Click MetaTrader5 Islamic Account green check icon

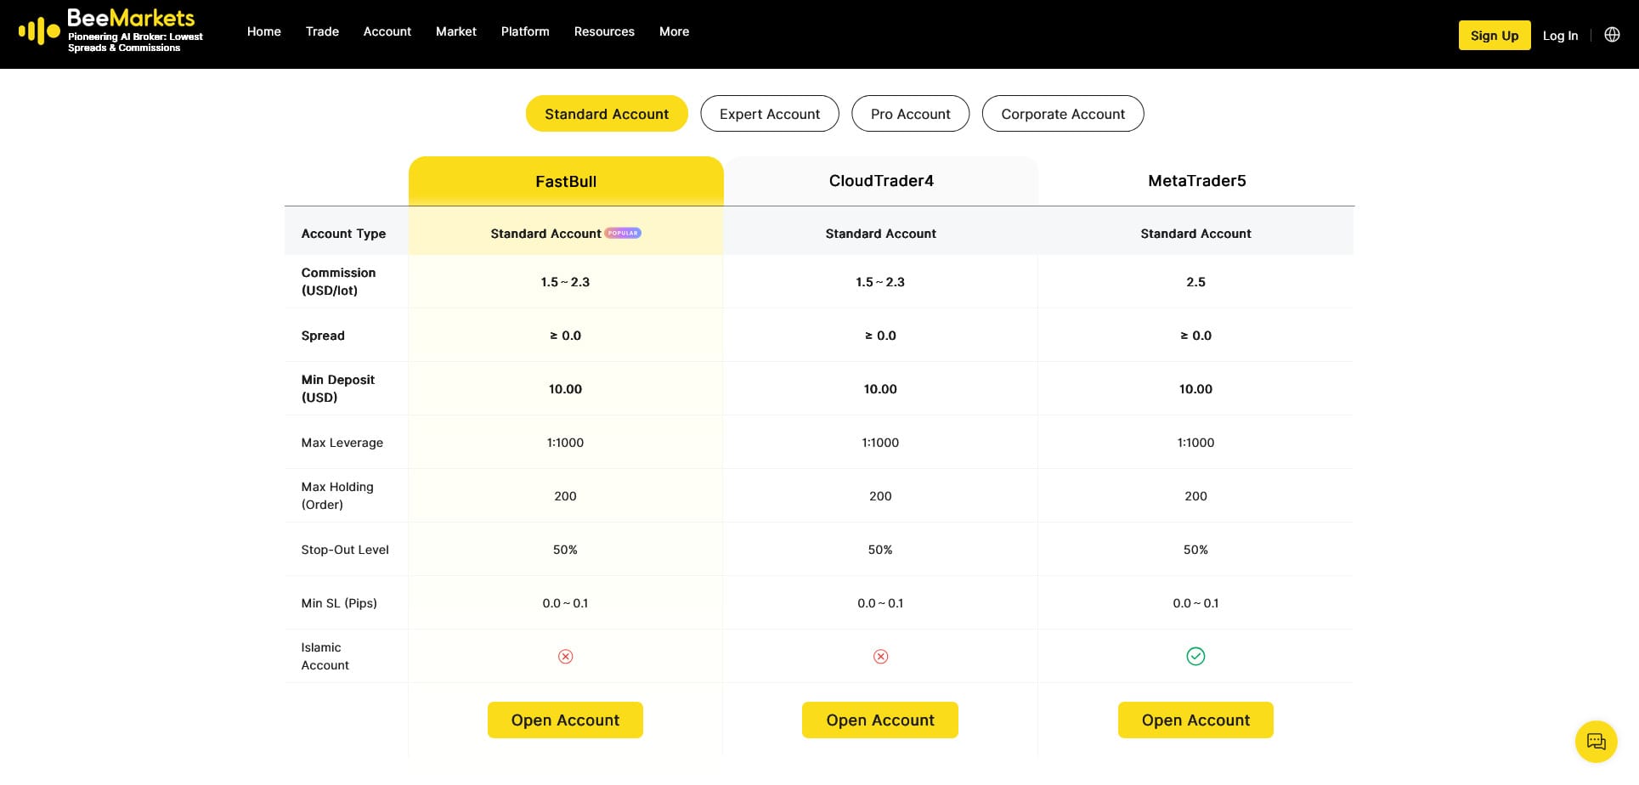(1195, 656)
